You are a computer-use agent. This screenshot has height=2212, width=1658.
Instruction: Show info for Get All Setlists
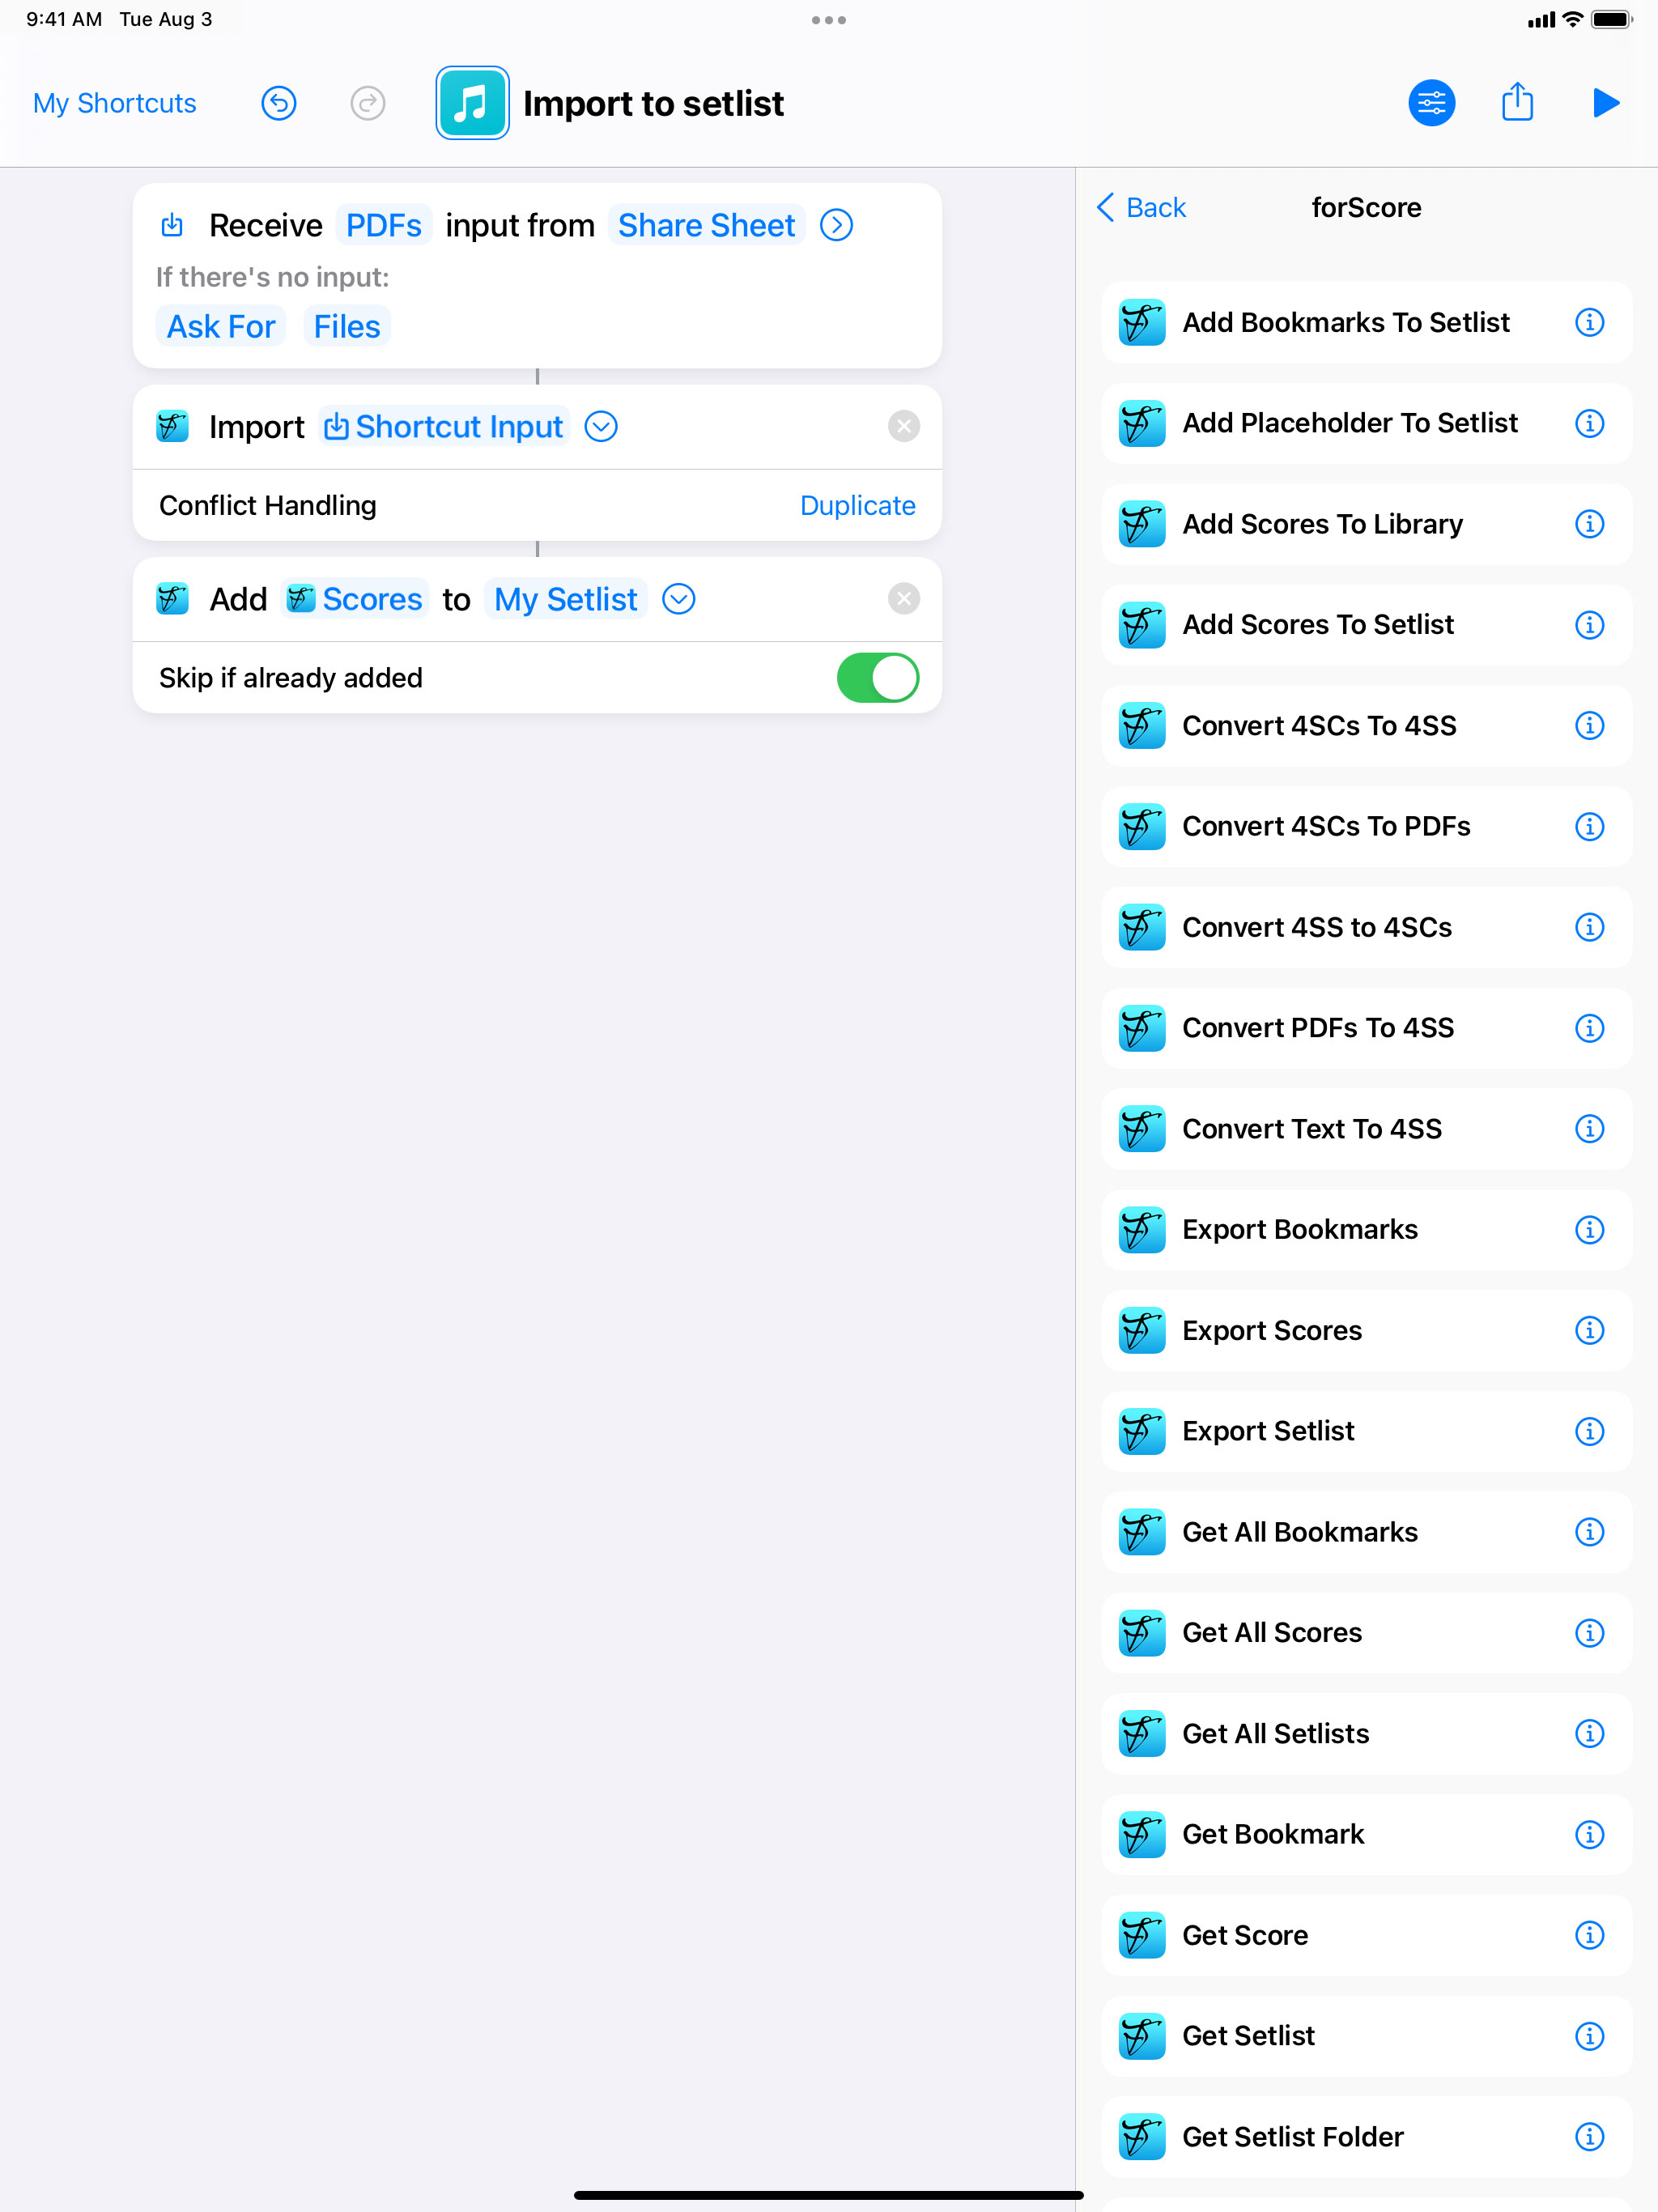1590,1733
